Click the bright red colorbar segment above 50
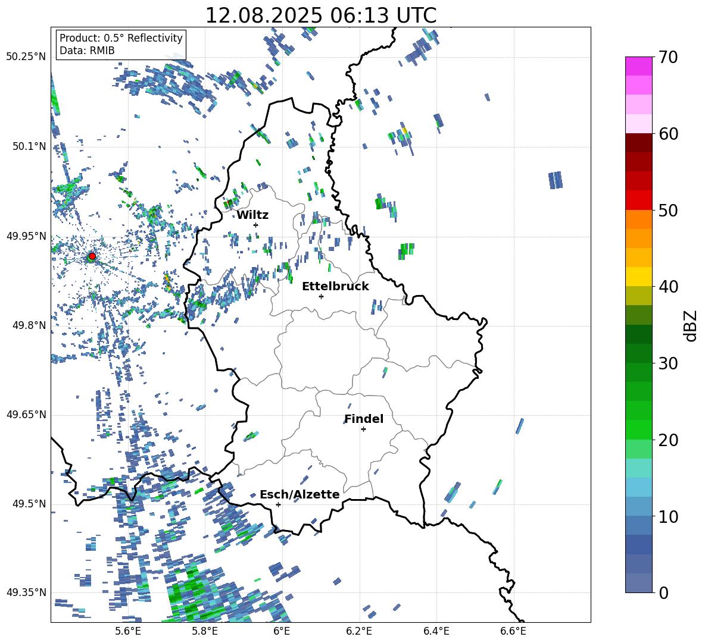This screenshot has height=643, width=705. (638, 200)
